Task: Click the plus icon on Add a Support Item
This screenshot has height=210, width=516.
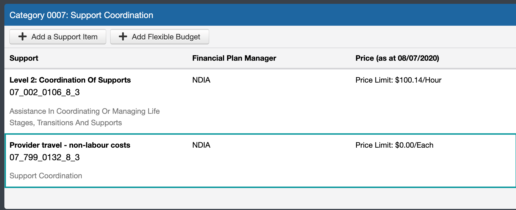Action: click(22, 37)
